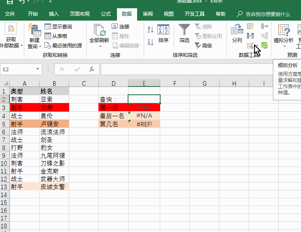Open the 新建查询 dropdown menu

coord(34,46)
